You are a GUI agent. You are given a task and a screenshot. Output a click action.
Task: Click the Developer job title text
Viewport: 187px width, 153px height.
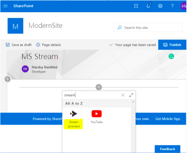point(39,71)
